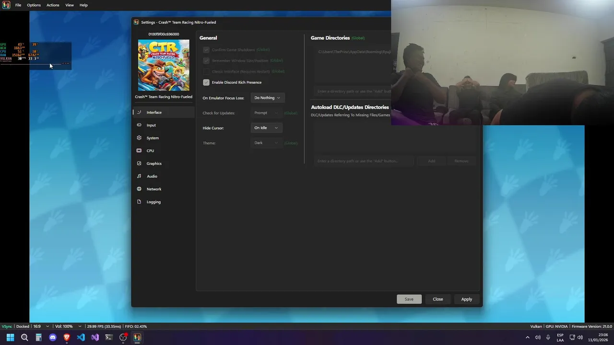Viewport: 614px width, 345px height.
Task: Click the Ryujinx icon in settings title bar
Action: (x=137, y=22)
